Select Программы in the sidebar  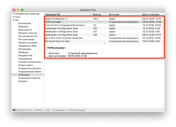(25, 49)
